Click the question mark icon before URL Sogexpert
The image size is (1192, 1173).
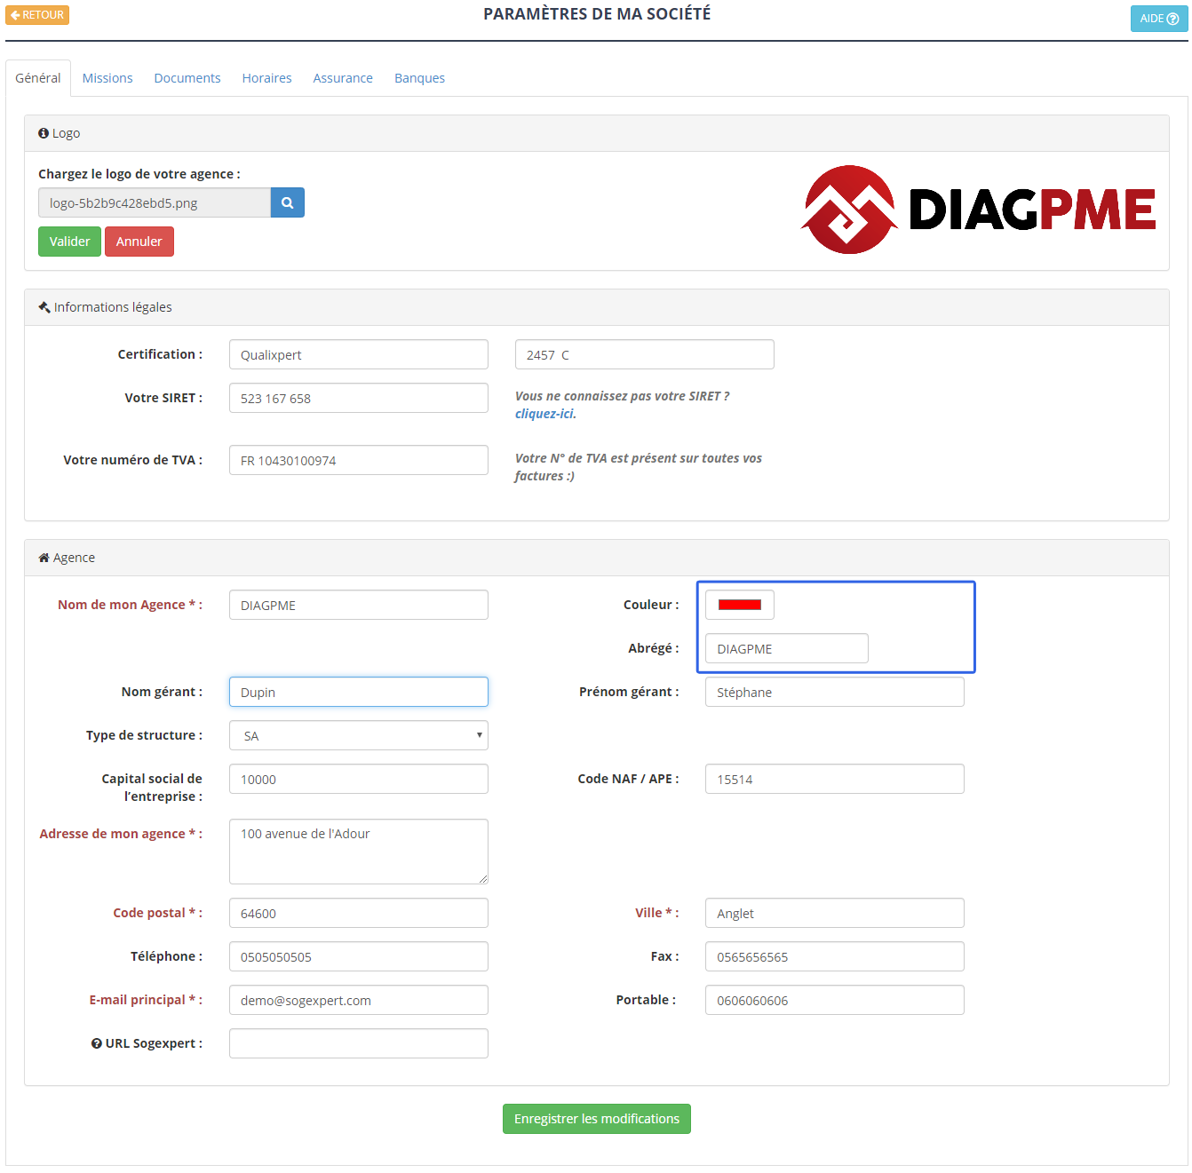(96, 1043)
